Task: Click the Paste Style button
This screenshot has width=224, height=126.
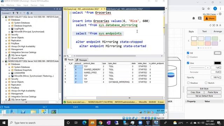Action: pos(213,92)
